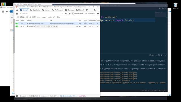
Task: Click the 552 B transferred cell
Action: [91, 26]
